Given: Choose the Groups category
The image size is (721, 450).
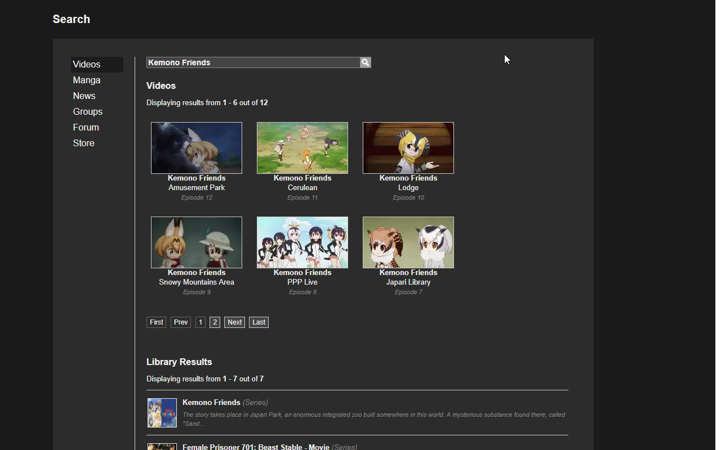Looking at the screenshot, I should pyautogui.click(x=87, y=112).
